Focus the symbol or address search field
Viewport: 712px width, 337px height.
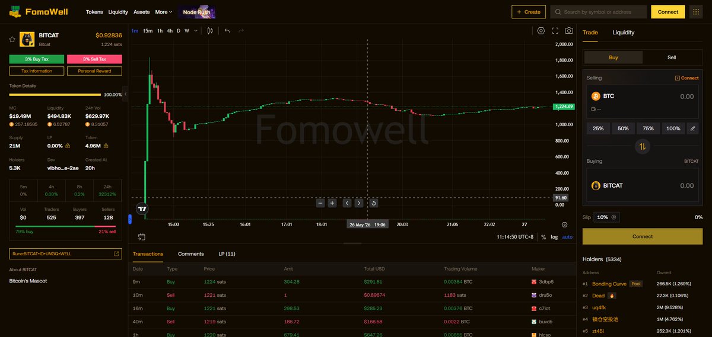(599, 12)
